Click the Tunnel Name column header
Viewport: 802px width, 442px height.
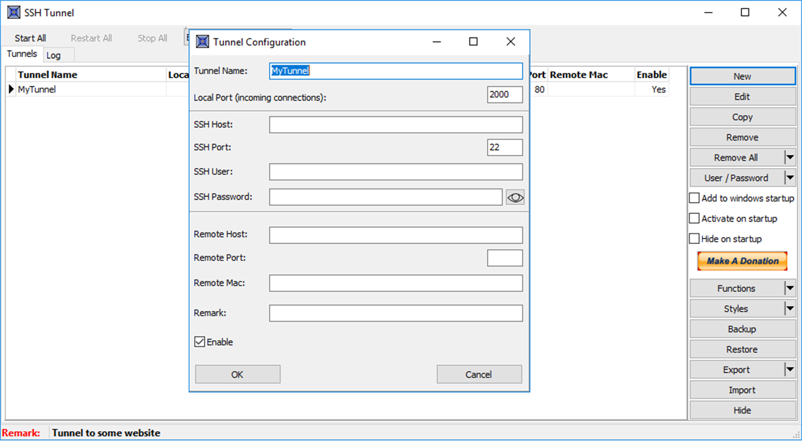[x=91, y=75]
